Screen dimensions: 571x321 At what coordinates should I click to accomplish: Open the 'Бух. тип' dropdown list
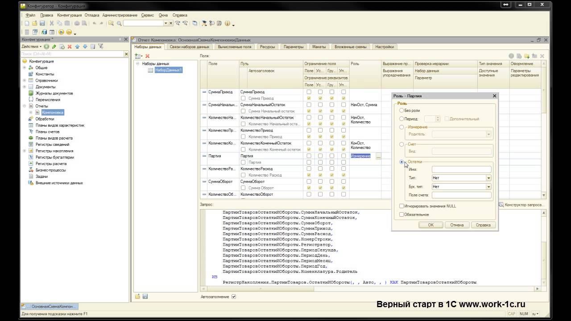(488, 186)
